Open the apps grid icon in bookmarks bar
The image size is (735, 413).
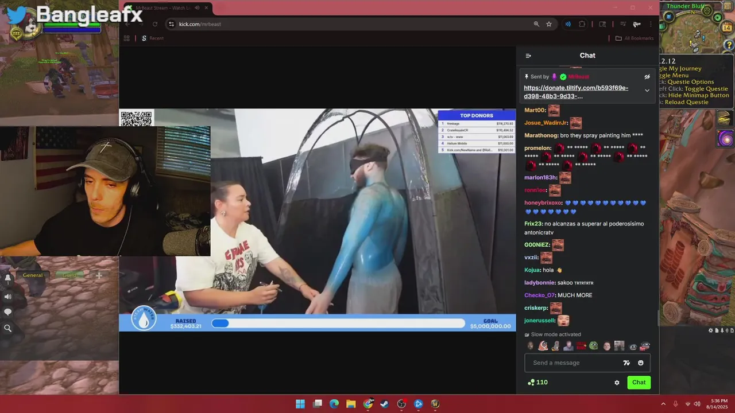[x=127, y=38]
